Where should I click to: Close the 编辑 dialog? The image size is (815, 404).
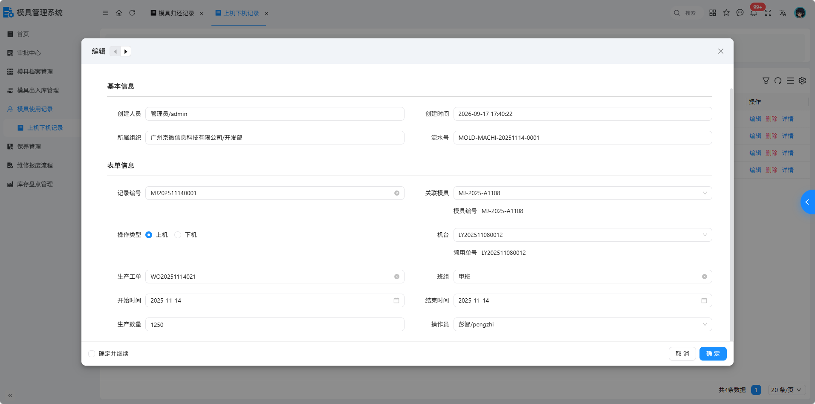pos(721,51)
